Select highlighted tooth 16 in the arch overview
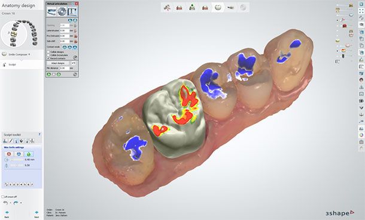 14,35
